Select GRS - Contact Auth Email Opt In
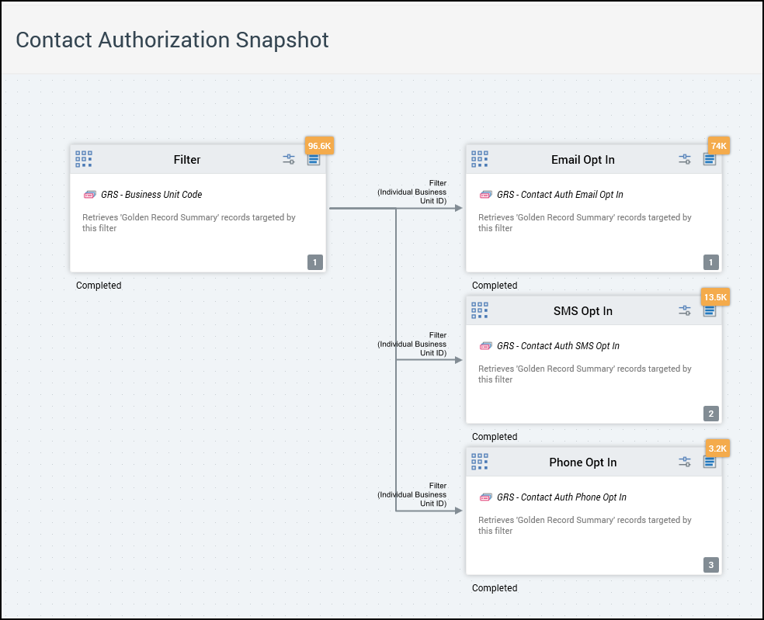The height and width of the screenshot is (620, 764). click(559, 195)
